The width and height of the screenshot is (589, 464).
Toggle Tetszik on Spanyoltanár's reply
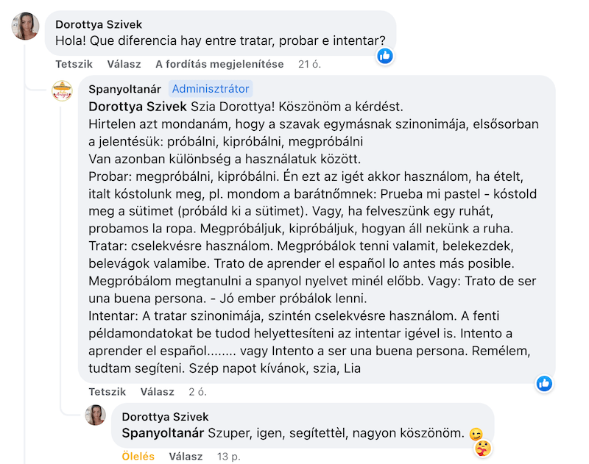tap(107, 392)
